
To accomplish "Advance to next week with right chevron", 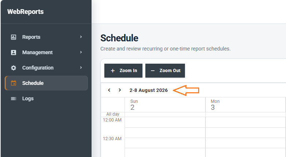I will point(120,90).
